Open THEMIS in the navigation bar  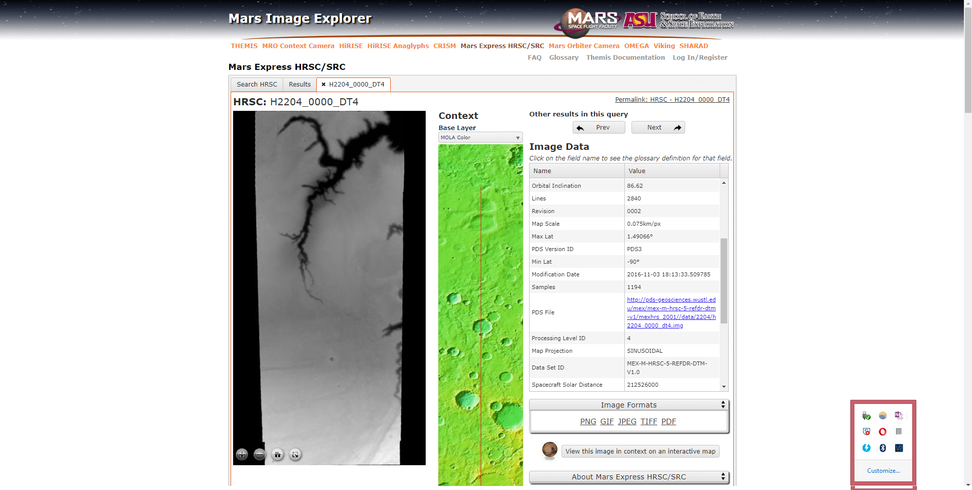(244, 46)
